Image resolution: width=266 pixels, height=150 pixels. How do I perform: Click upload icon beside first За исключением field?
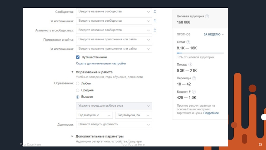pos(155,21)
